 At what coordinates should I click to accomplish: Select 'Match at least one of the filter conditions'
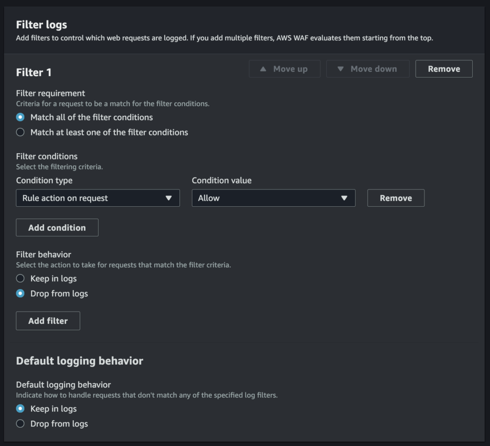click(x=20, y=133)
